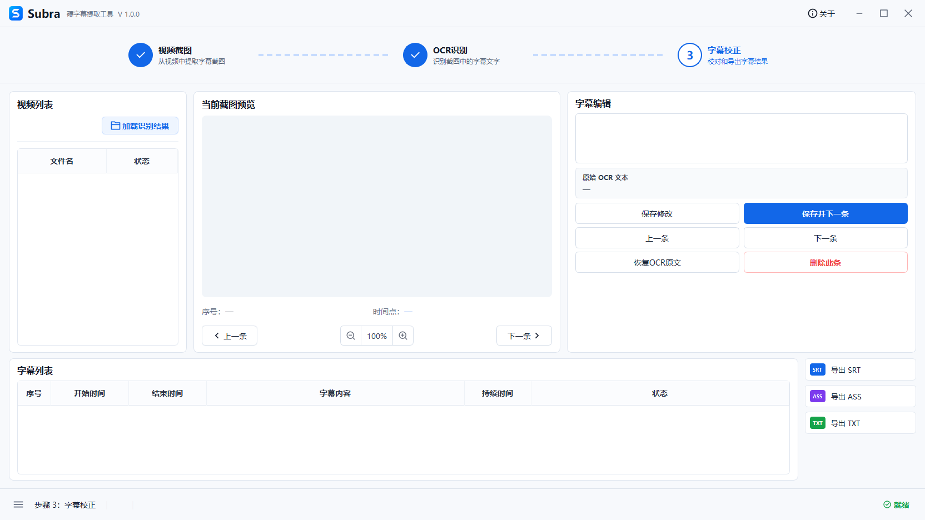
Task: Click the ASS export badge icon
Action: coord(818,396)
